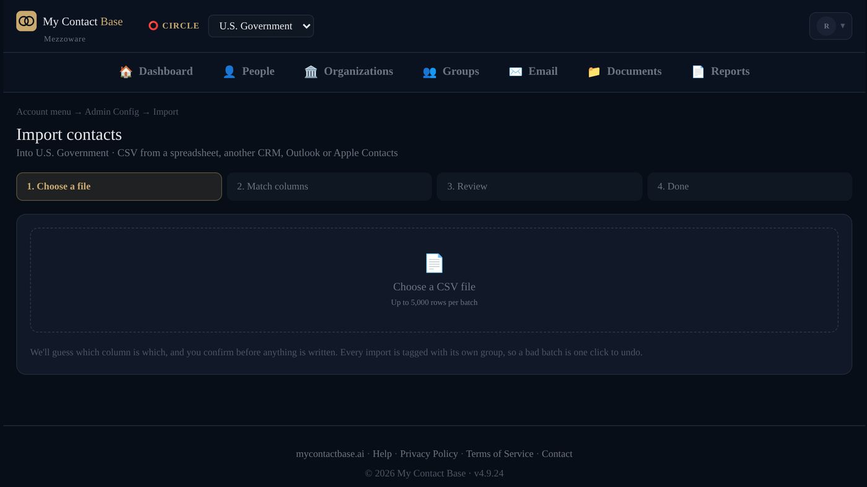Expand the account menu arrow
The image size is (867, 487).
843,26
